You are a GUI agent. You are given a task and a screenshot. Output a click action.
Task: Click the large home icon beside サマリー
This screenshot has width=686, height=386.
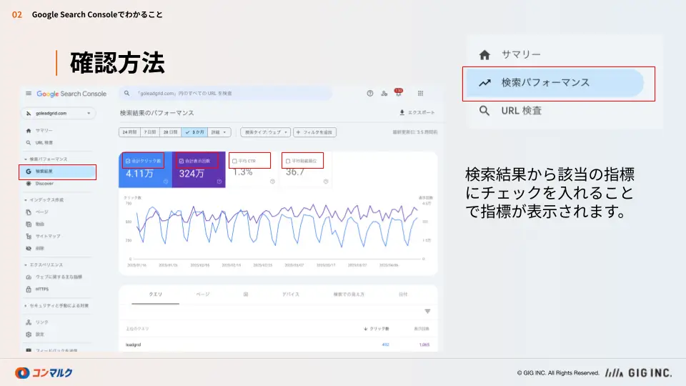point(484,55)
